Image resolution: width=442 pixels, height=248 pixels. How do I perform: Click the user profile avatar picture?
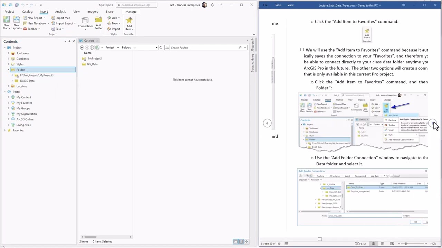coord(204,5)
